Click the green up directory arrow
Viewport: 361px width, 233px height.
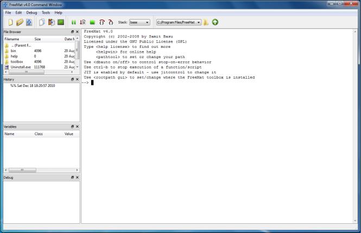click(x=215, y=22)
